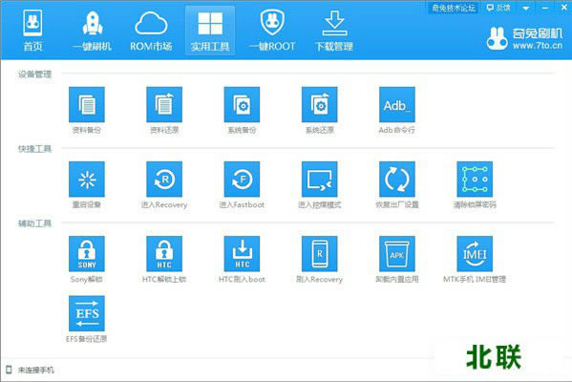Open 恢复出厂设置 factory reset tool
Screen dimensions: 572x382
pyautogui.click(x=397, y=180)
